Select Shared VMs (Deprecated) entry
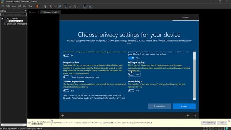231x130 pixels. coord(17,24)
